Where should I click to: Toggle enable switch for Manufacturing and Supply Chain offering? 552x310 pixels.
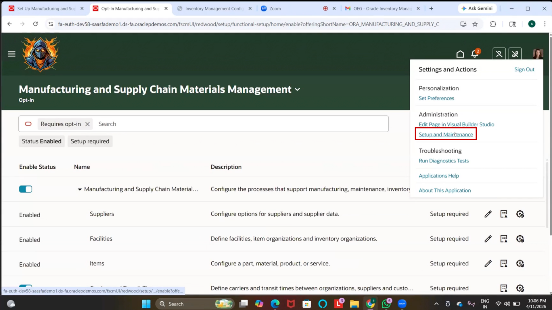tap(26, 189)
